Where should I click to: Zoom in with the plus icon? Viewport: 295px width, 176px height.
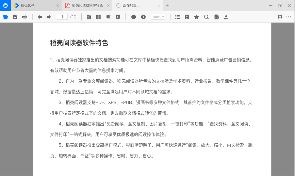pyautogui.click(x=143, y=17)
